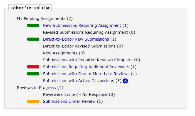Open Submissions with One or More Late Reviews
This screenshot has width=195, height=116.
[x=86, y=74]
